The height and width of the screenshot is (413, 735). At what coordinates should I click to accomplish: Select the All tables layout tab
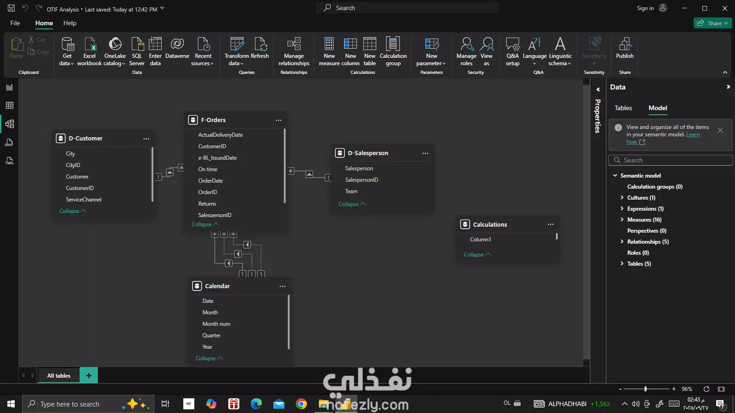59,375
